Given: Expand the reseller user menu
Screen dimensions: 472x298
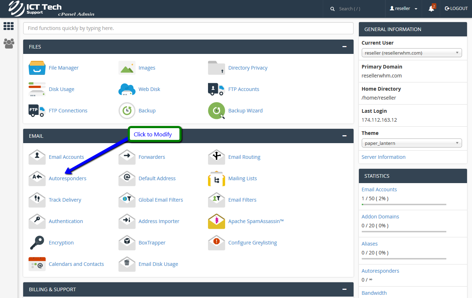Looking at the screenshot, I should (x=404, y=9).
